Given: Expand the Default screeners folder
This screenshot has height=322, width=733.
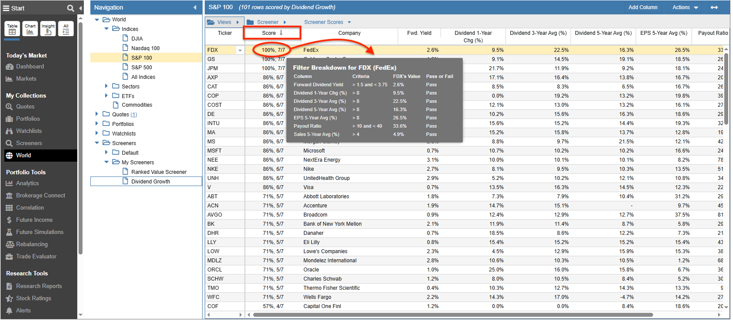Looking at the screenshot, I should 107,152.
